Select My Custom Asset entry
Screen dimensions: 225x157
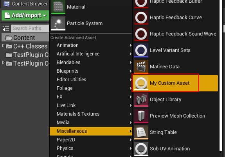175,83
